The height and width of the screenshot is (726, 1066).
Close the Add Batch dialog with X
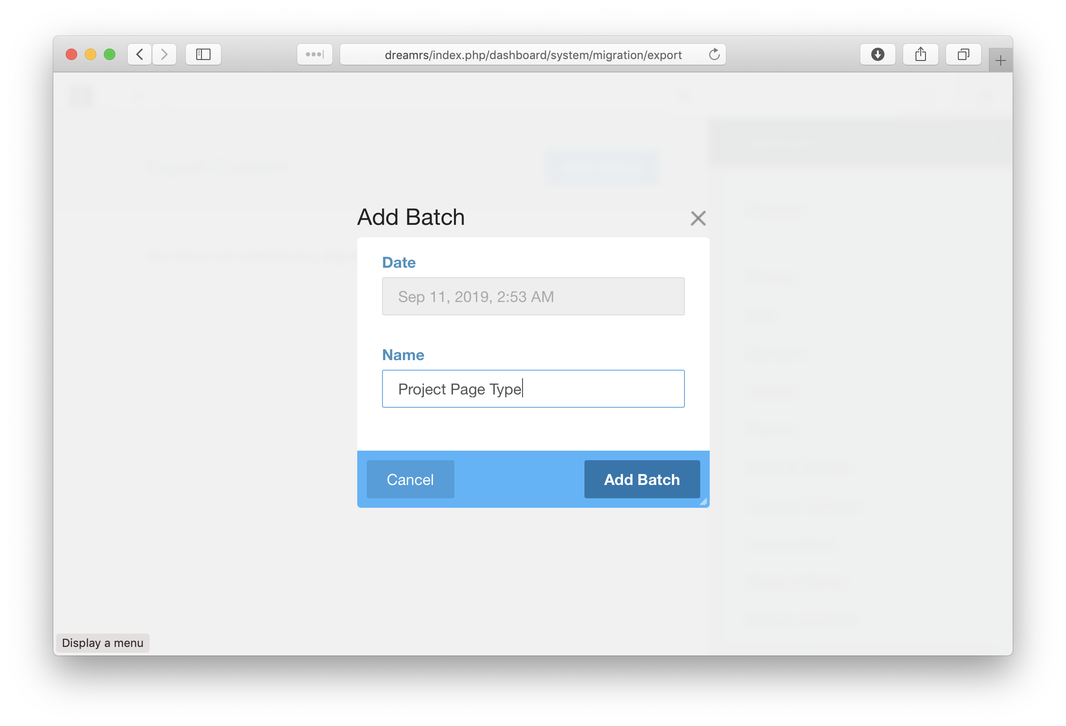pyautogui.click(x=698, y=218)
